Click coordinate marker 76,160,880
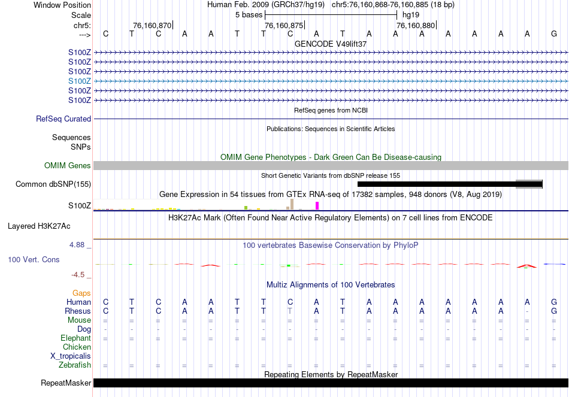569x397 pixels. (416, 25)
